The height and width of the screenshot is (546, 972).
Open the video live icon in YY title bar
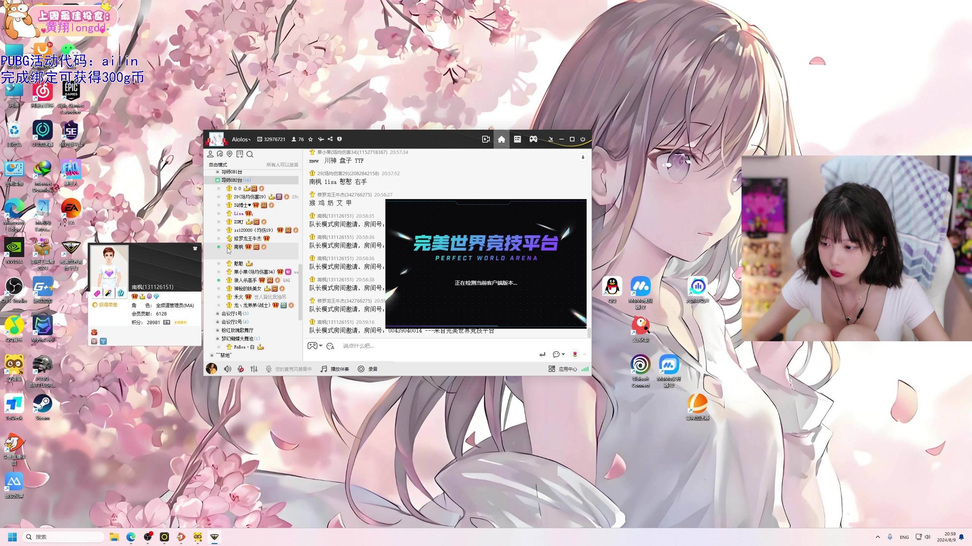[x=486, y=139]
